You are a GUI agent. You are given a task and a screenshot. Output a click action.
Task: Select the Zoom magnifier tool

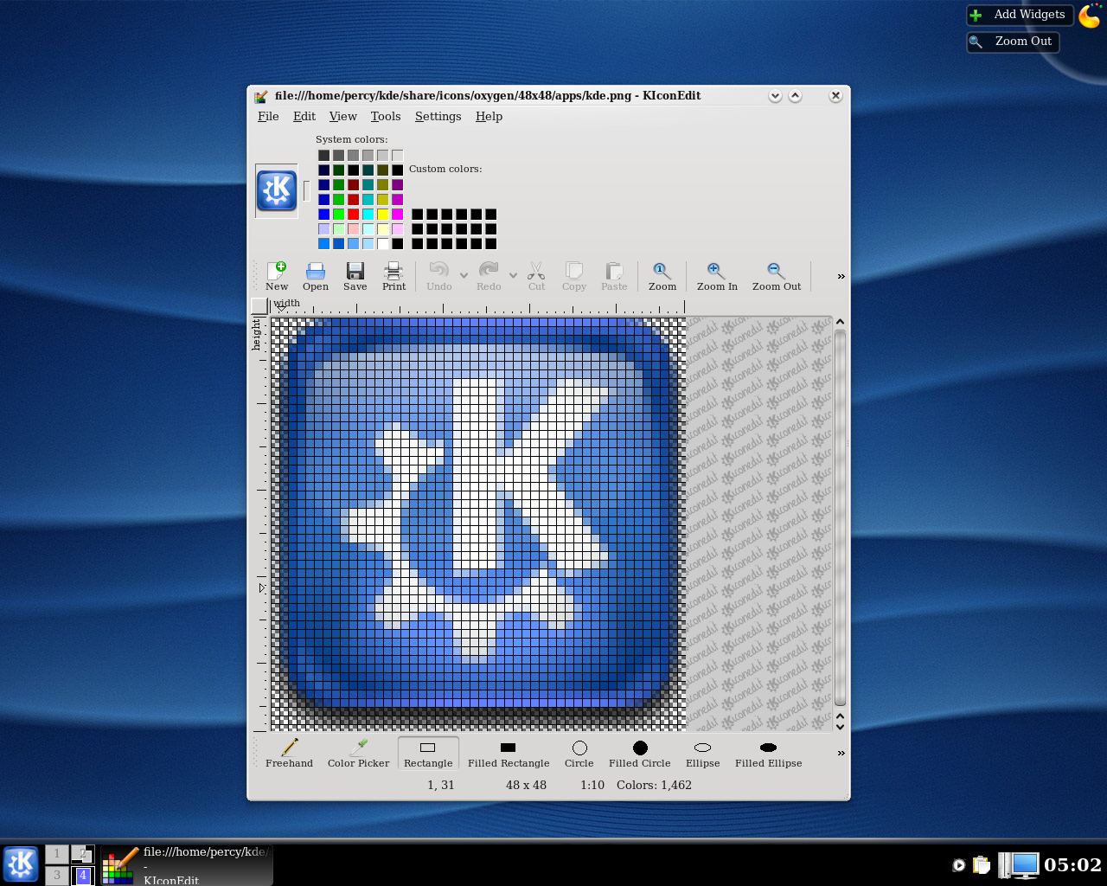pos(662,276)
